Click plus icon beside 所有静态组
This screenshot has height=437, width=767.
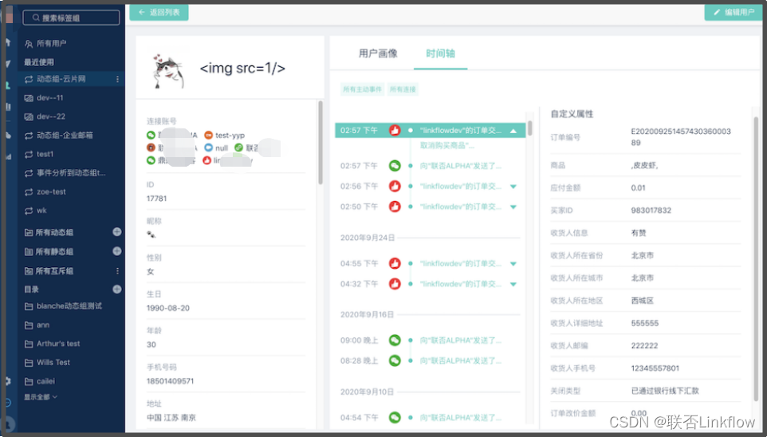[x=117, y=251]
